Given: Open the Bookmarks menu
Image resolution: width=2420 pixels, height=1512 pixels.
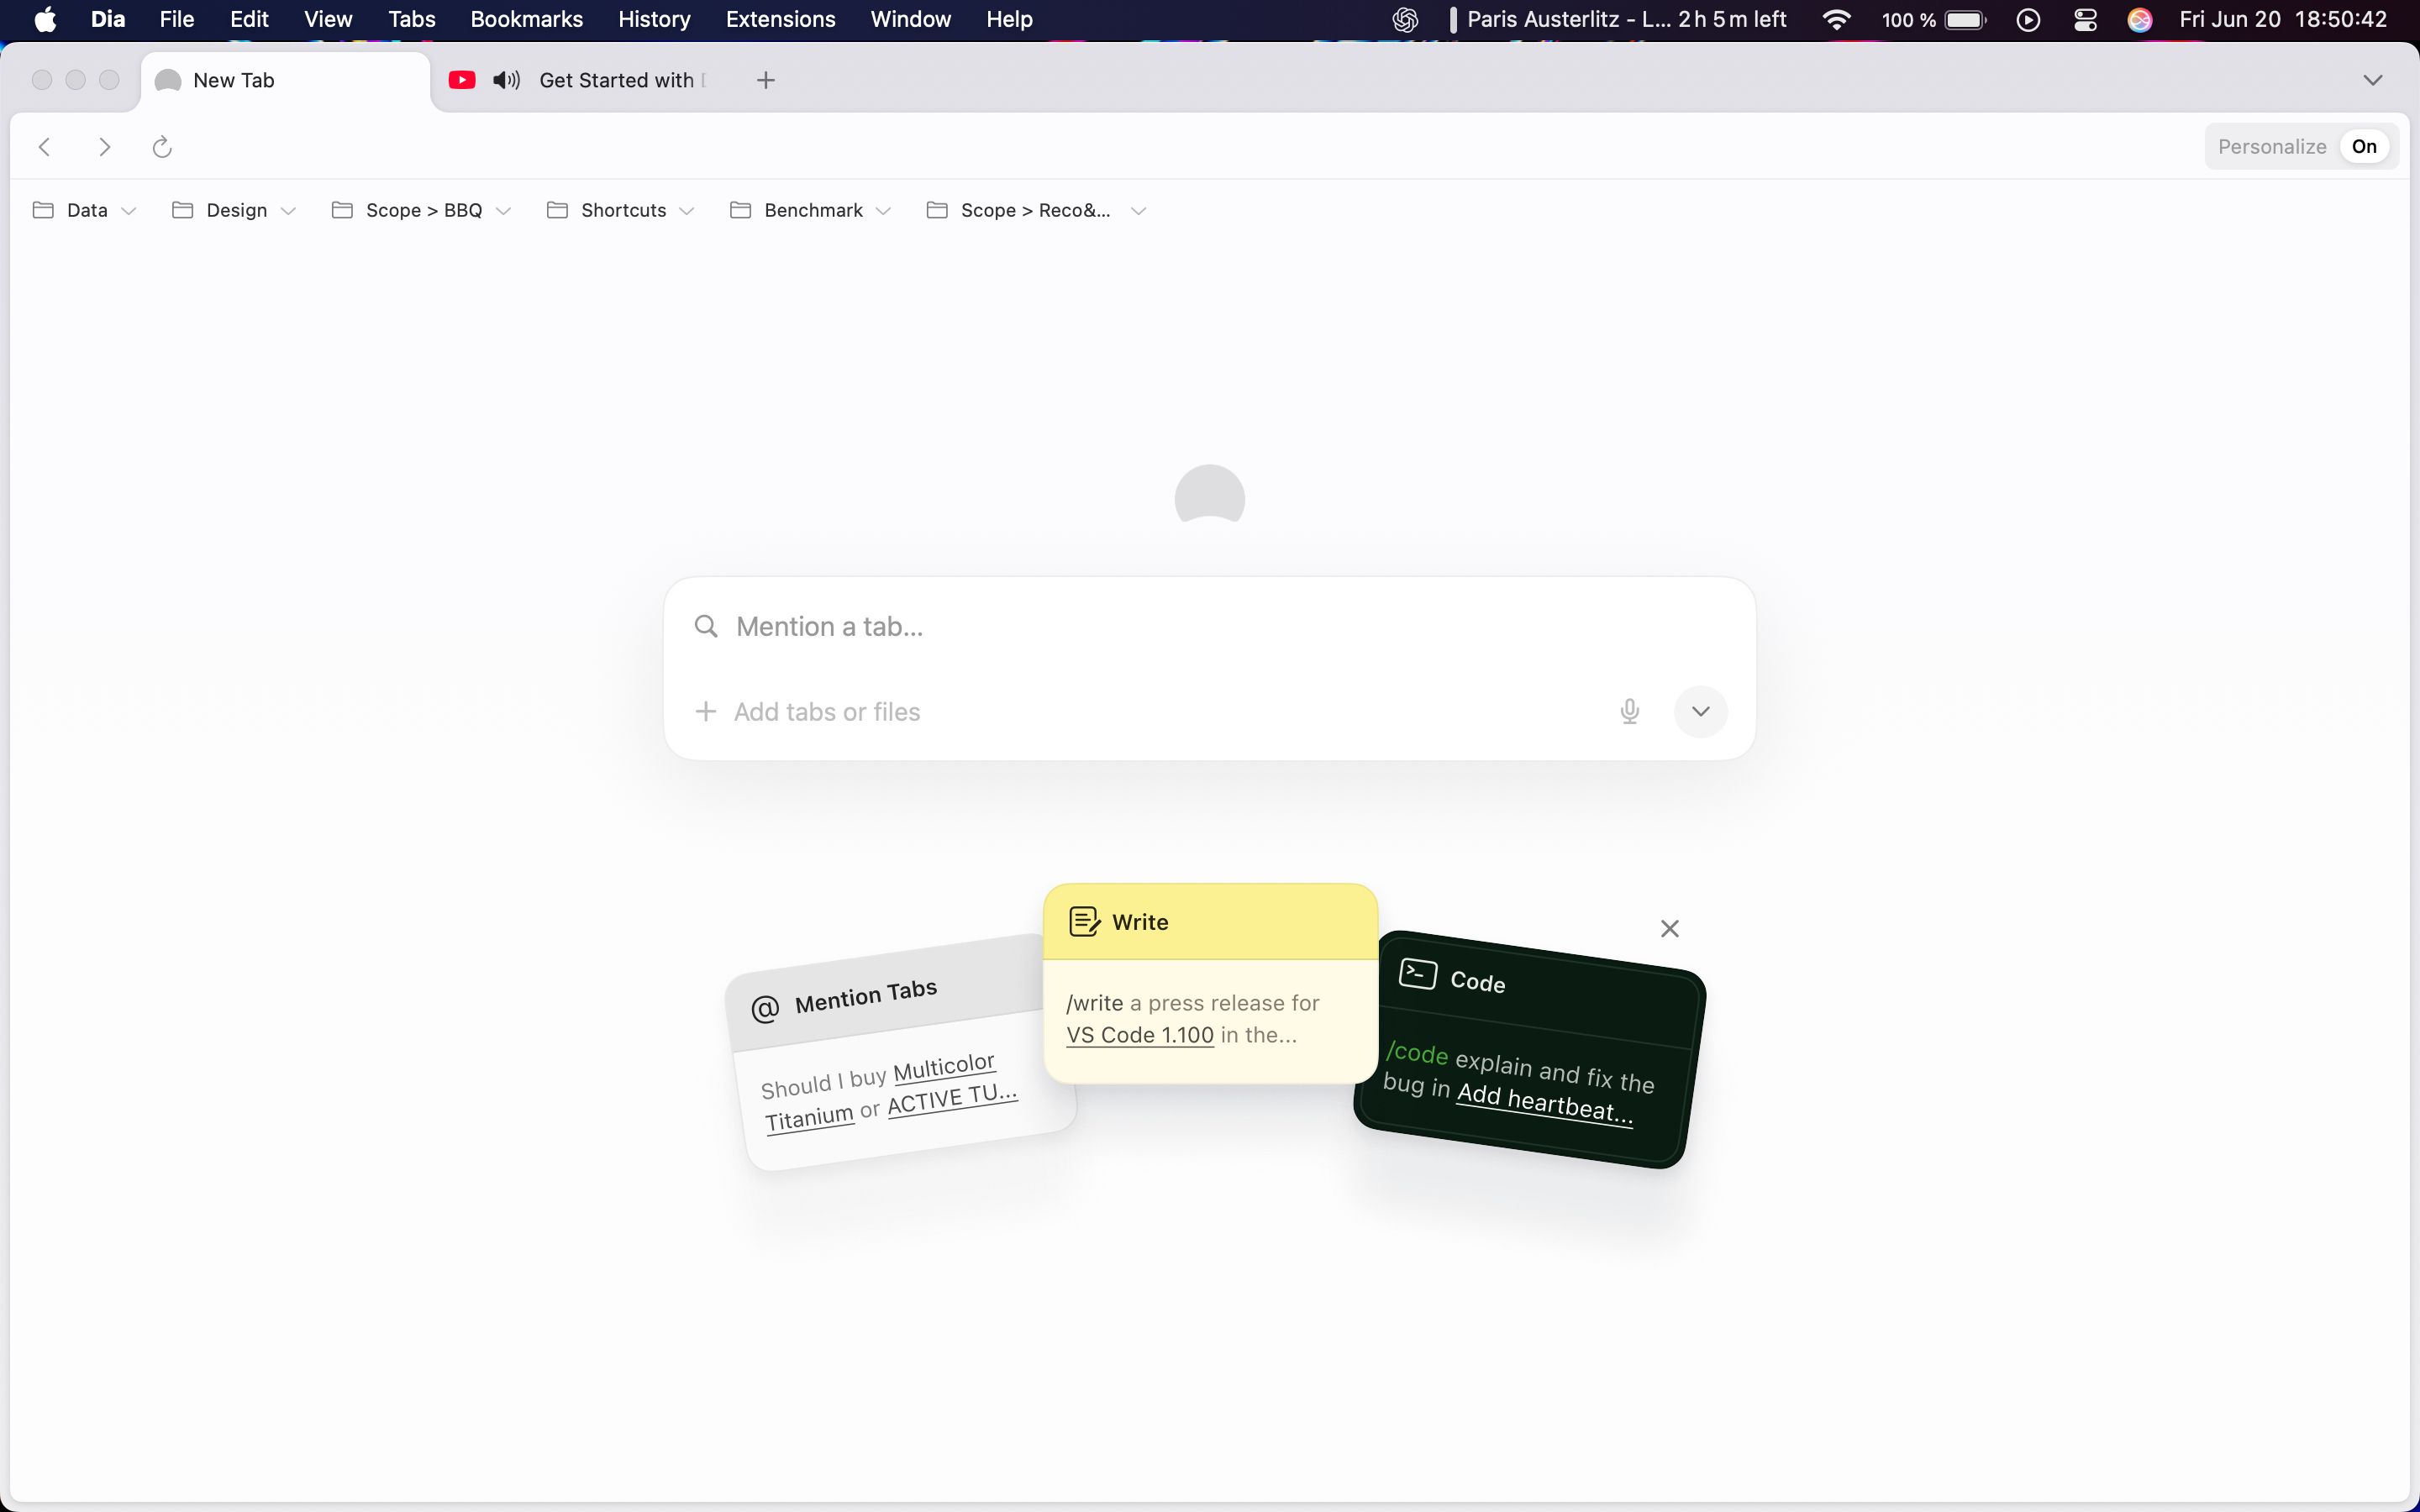Looking at the screenshot, I should tap(527, 20).
